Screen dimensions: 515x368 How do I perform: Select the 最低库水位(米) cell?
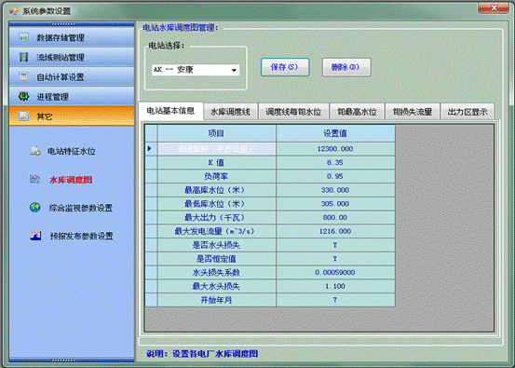217,204
